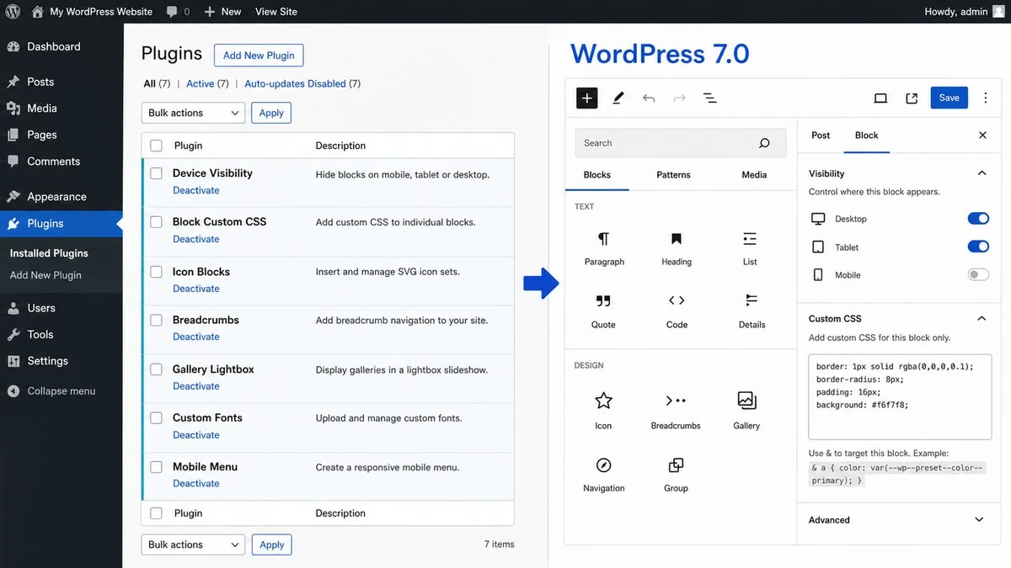Close the block settings sidebar

click(982, 135)
